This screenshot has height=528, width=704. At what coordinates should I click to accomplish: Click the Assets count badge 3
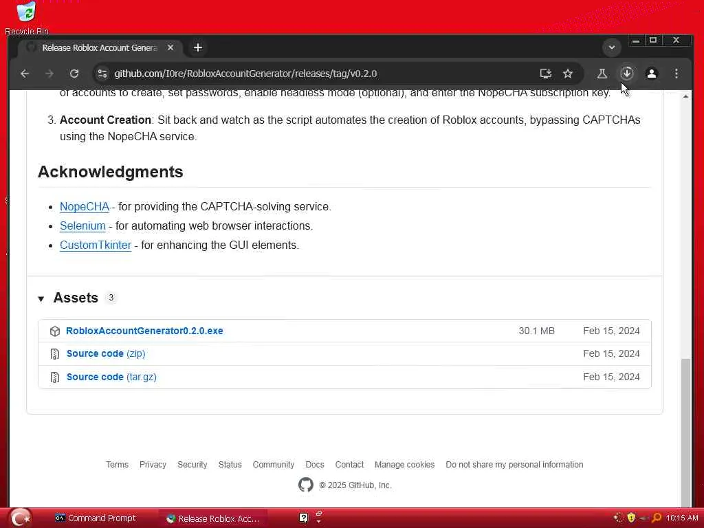111,298
